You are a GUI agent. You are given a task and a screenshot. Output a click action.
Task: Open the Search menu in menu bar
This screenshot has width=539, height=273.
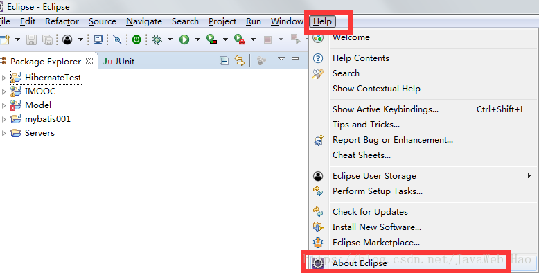tap(185, 21)
